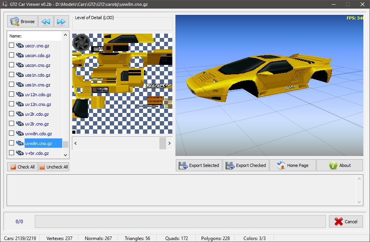370x242 pixels.
Task: Open the About dialog
Action: tap(340, 165)
